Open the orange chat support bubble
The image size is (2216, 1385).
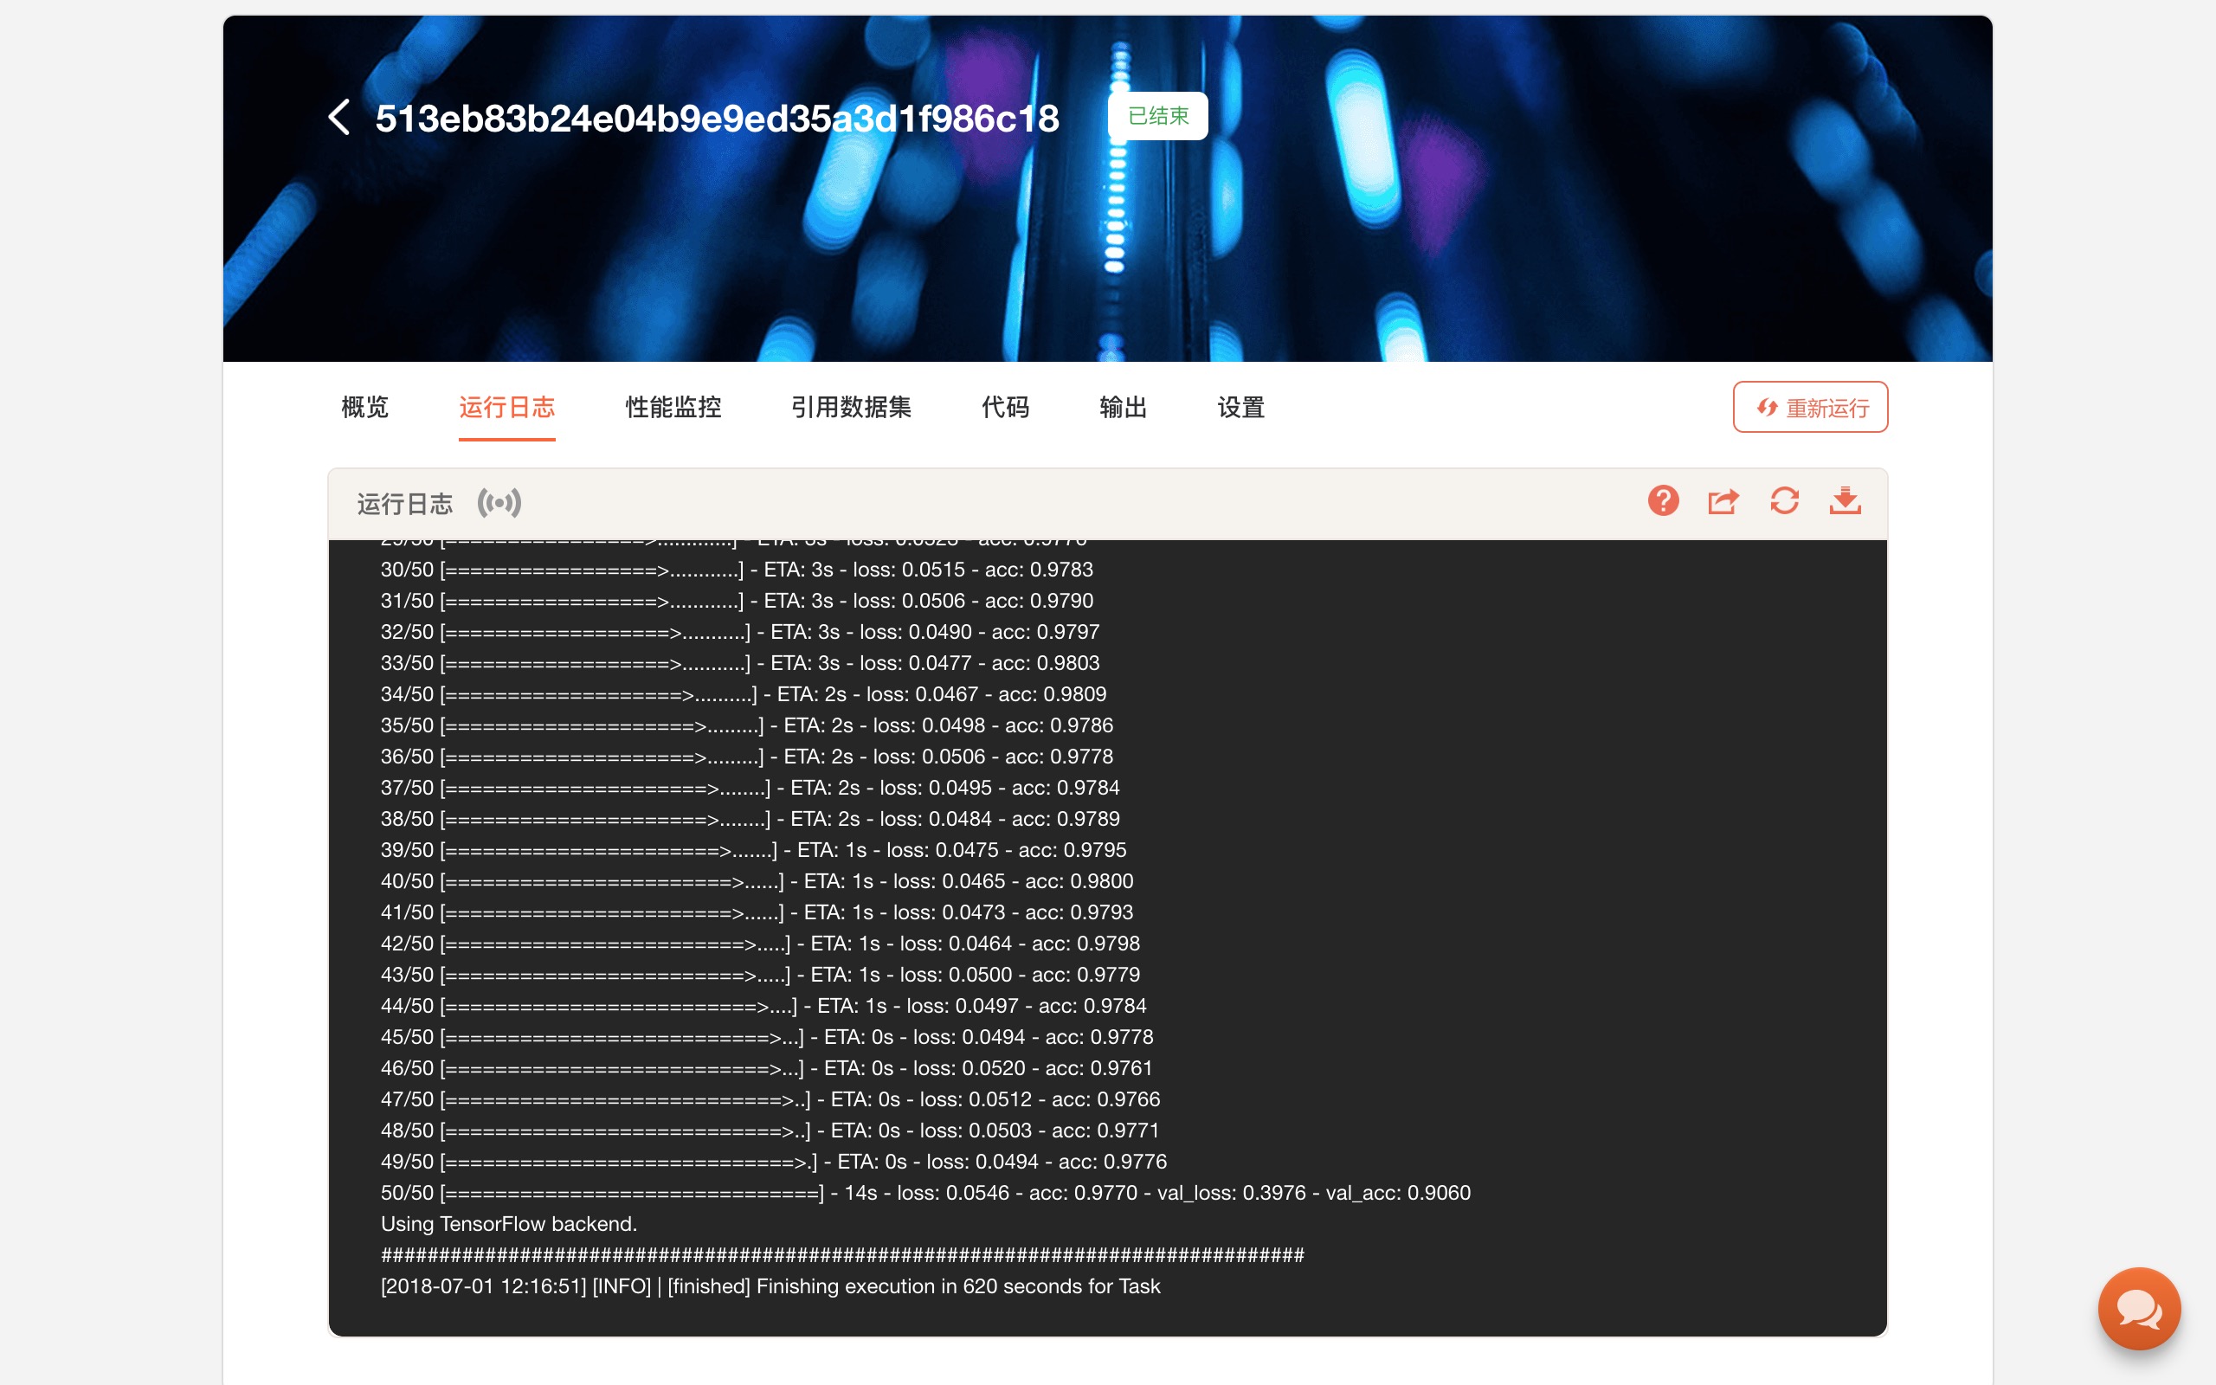(2138, 1308)
